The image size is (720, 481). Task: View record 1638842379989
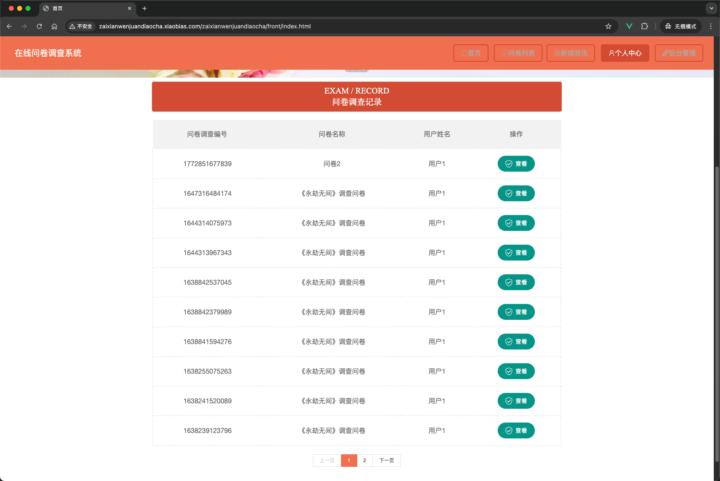(x=516, y=312)
